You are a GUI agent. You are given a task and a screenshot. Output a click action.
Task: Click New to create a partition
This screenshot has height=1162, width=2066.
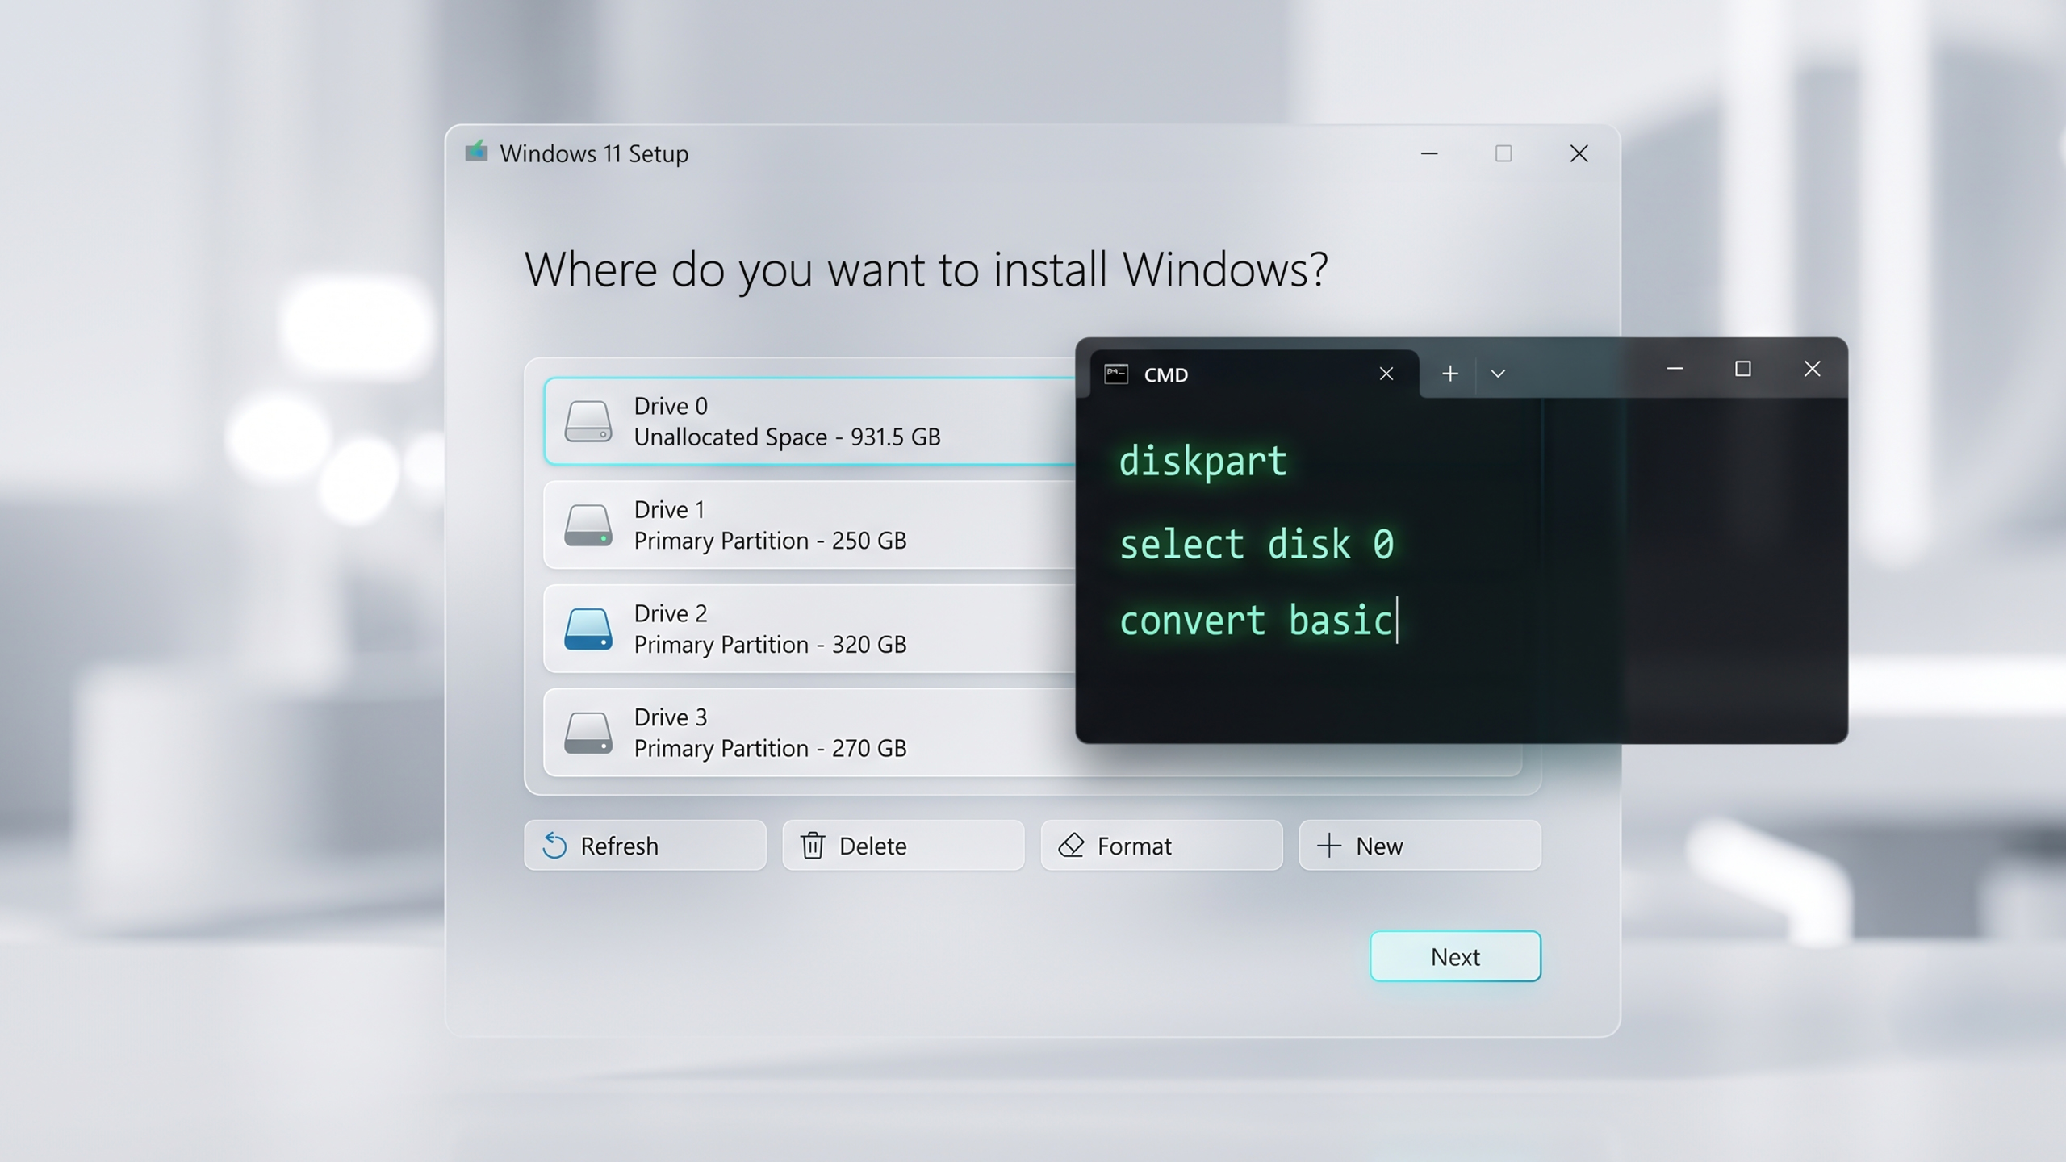(1420, 846)
